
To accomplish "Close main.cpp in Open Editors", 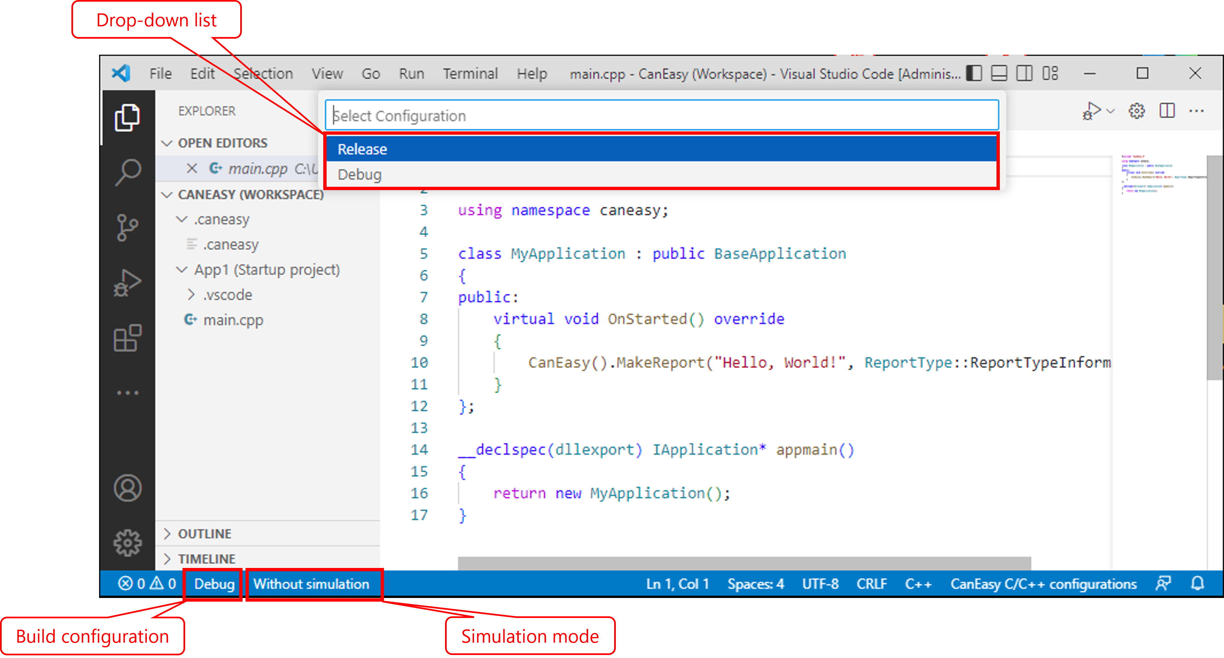I will (x=191, y=169).
